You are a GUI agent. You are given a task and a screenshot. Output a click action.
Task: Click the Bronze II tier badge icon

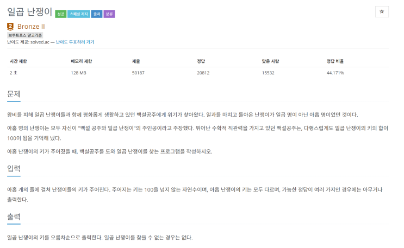tap(10, 27)
